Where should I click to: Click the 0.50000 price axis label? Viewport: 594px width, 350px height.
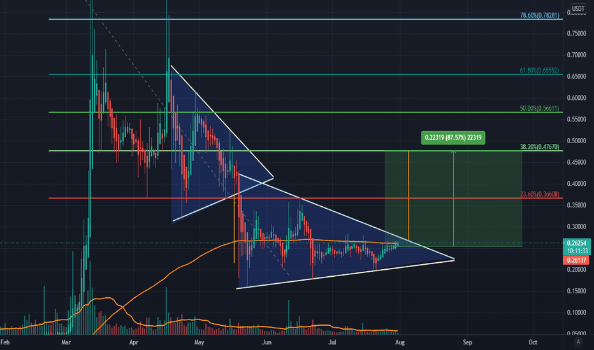pyautogui.click(x=577, y=141)
